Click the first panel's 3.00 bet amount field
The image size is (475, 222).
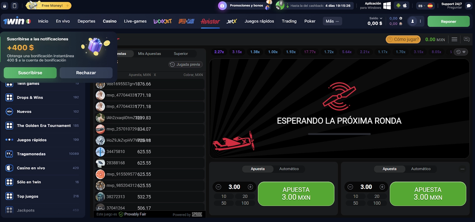(234, 187)
